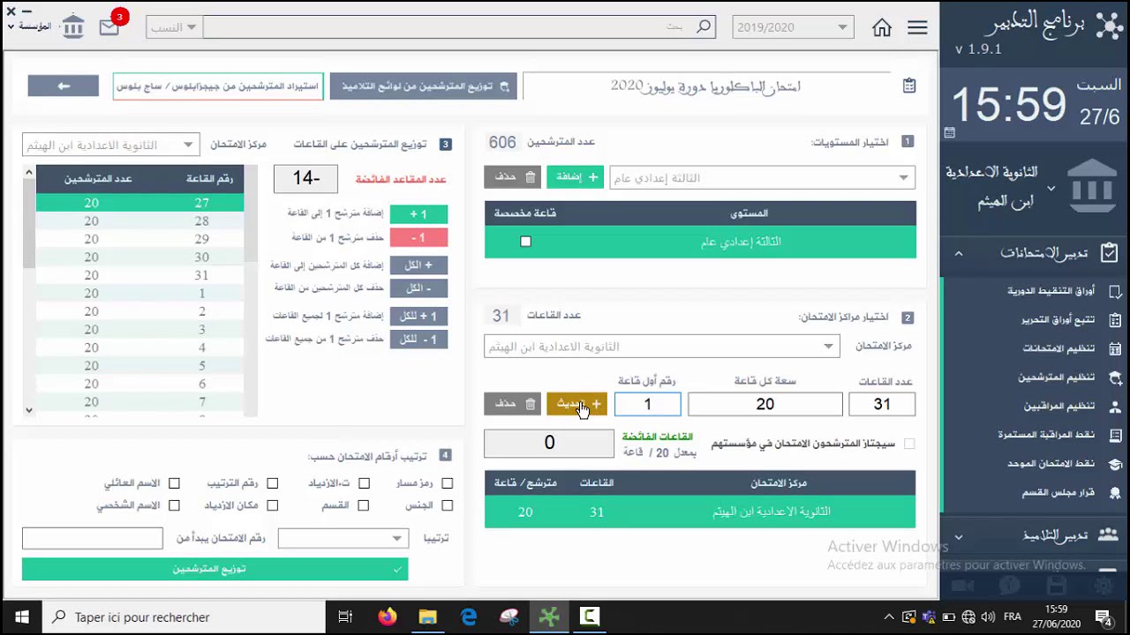Click the استيراد المترشحين import button
This screenshot has width=1130, height=635.
click(218, 86)
